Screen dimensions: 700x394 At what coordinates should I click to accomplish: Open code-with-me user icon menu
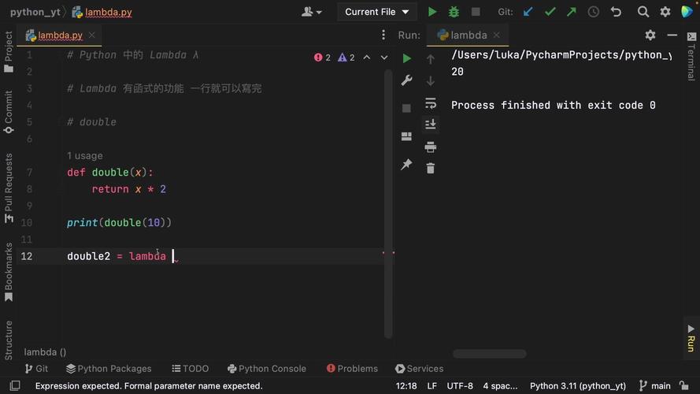(x=311, y=12)
